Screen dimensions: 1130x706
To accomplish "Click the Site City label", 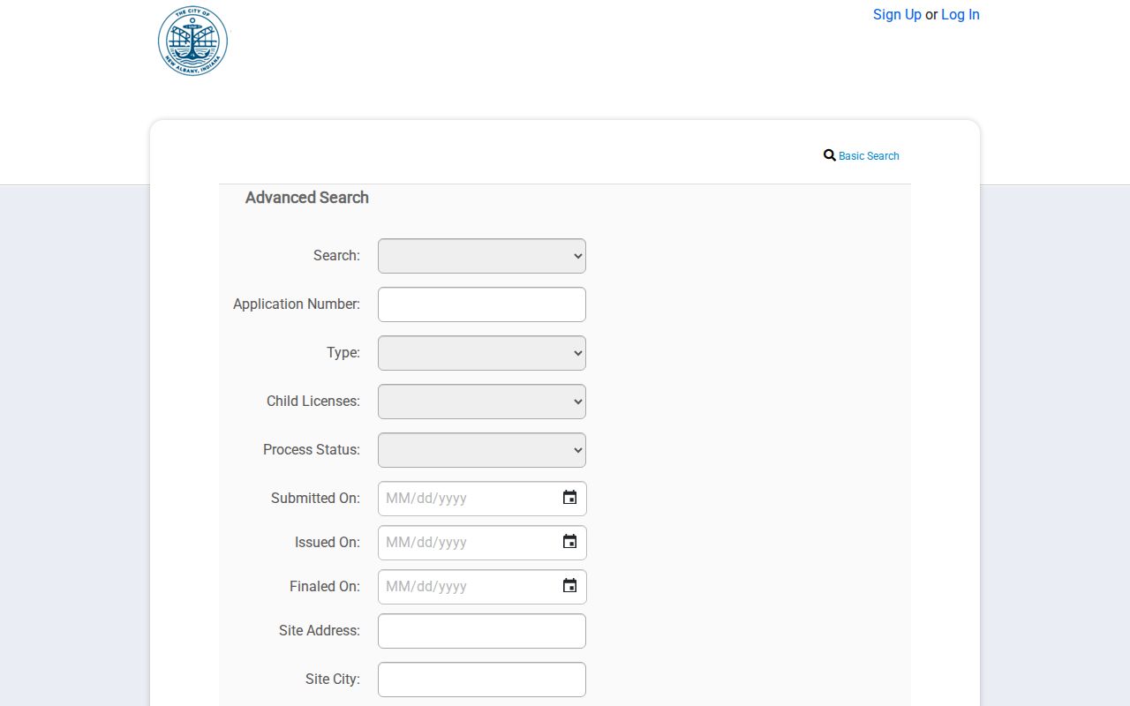I will coord(333,679).
